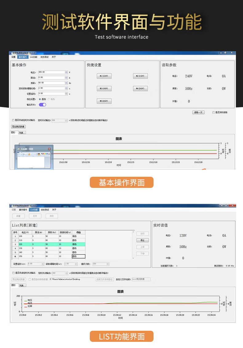Click the 下移 button beside the list
Screen dimensions: 243x348
[142, 254]
